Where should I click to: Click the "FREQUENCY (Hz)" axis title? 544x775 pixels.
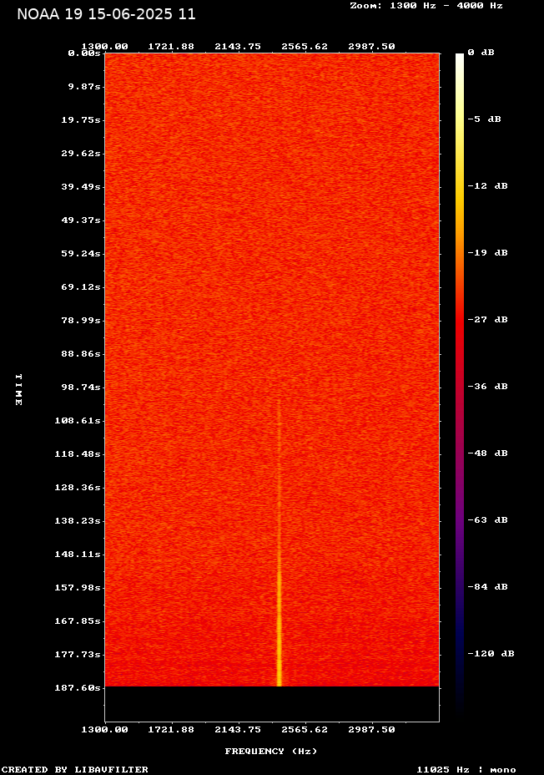coord(271,751)
